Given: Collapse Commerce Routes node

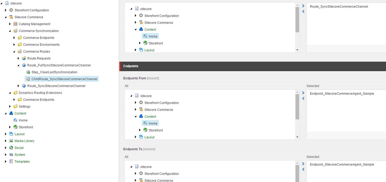Looking at the screenshot, I should [x=14, y=52].
